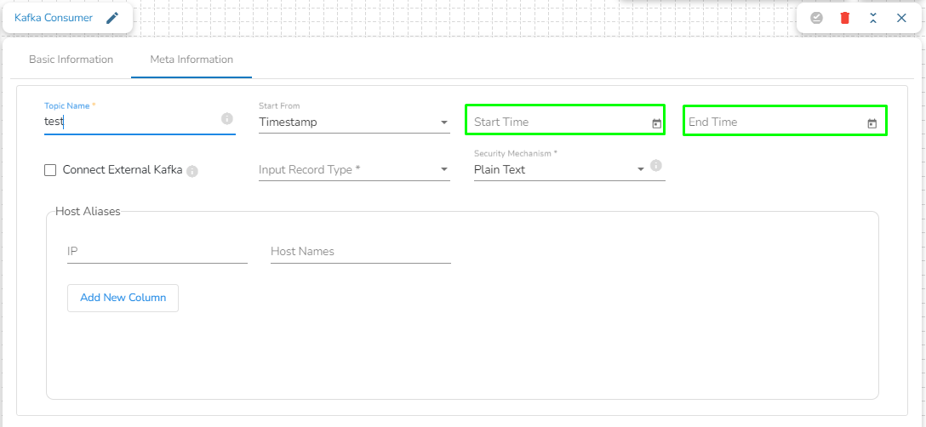926x427 pixels.
Task: Click the pencil edit icon beside Kafka Consumer
Action: (x=112, y=18)
